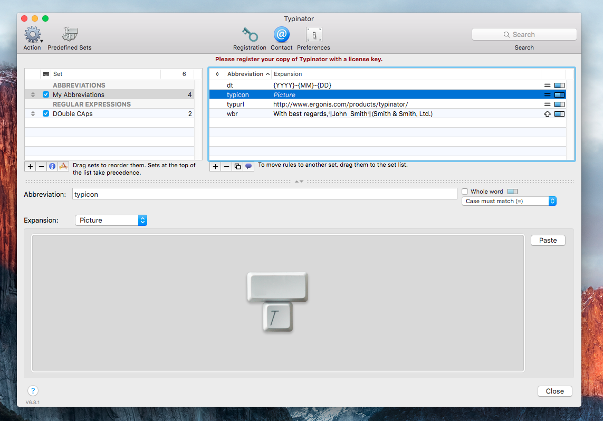The height and width of the screenshot is (421, 603).
Task: Click the Paste button
Action: [x=548, y=240]
